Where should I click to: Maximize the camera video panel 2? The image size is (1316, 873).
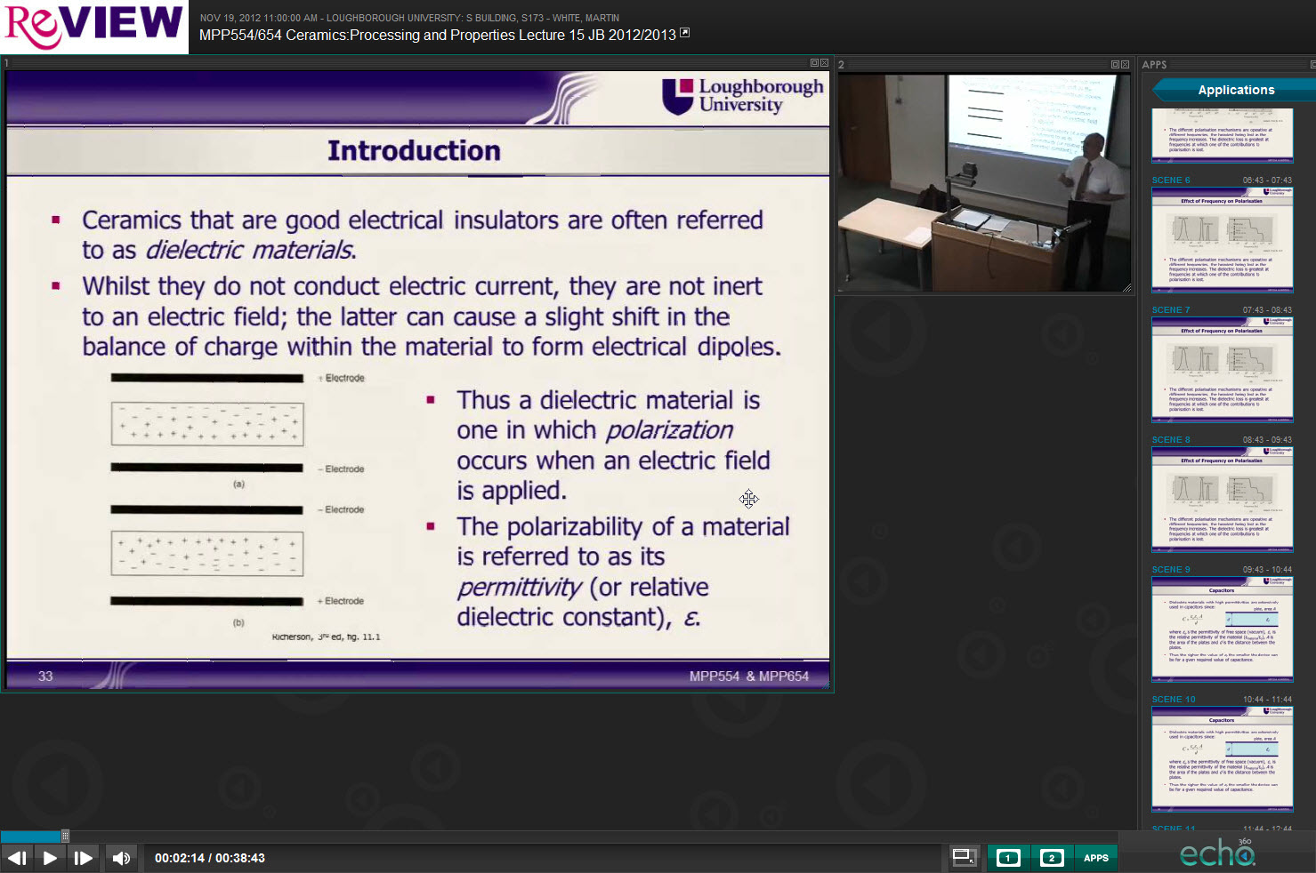(x=1115, y=65)
